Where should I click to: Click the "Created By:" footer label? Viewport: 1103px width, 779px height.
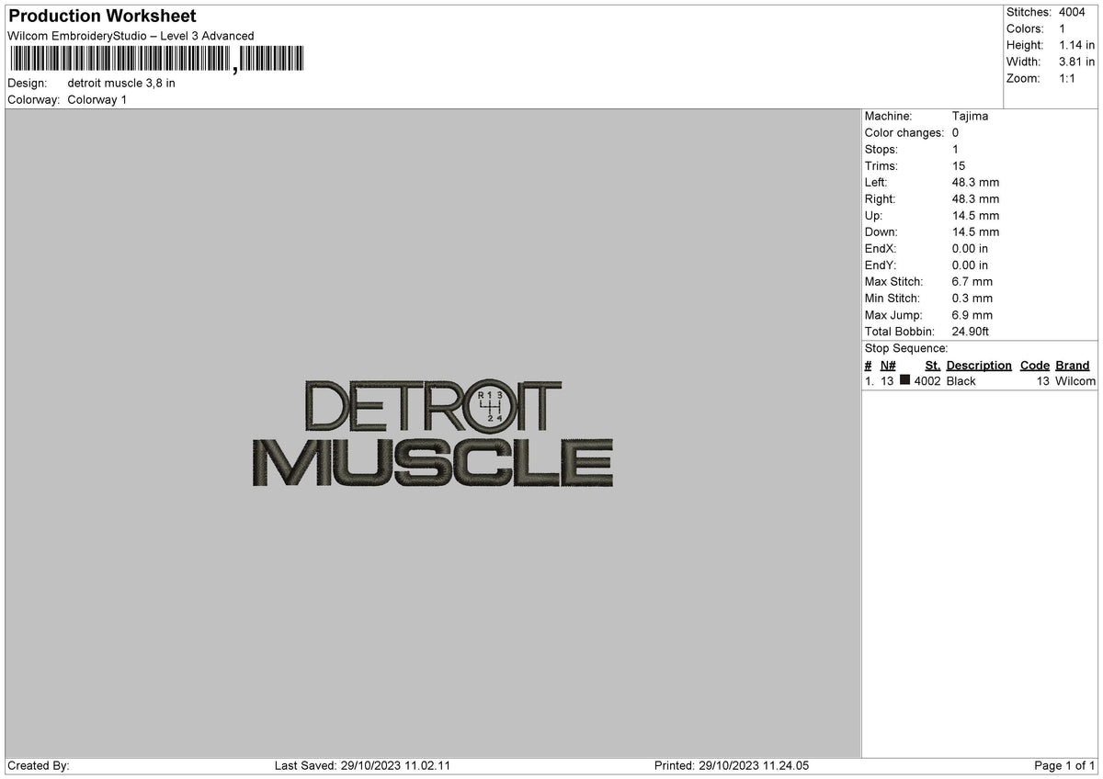[x=39, y=765]
